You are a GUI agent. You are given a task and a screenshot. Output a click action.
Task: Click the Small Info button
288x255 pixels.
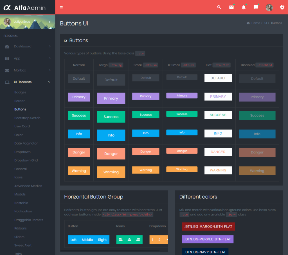pos(146,133)
